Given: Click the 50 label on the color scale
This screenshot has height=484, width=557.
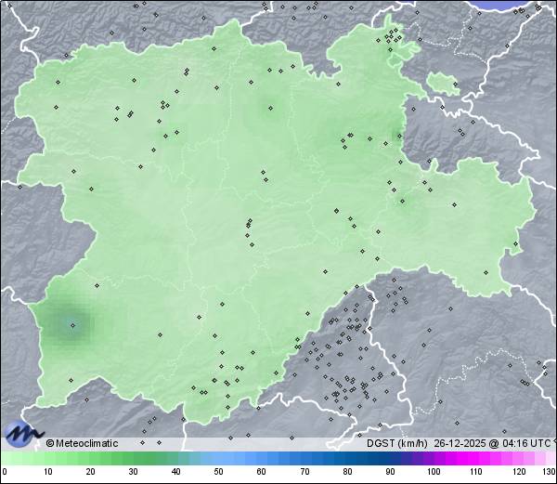Looking at the screenshot, I should coord(218,472).
